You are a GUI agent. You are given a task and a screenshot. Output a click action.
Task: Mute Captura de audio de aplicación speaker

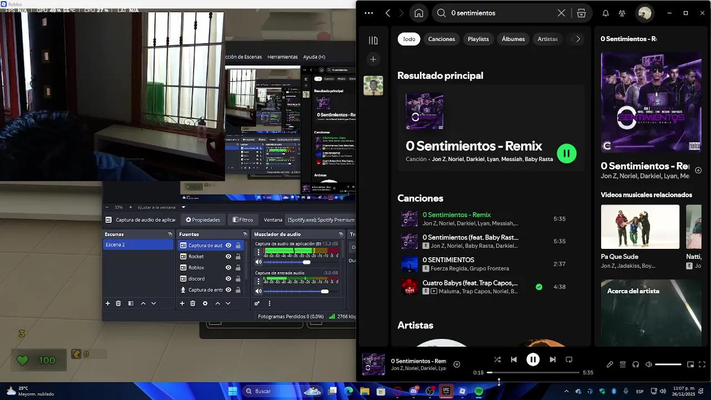pos(258,262)
